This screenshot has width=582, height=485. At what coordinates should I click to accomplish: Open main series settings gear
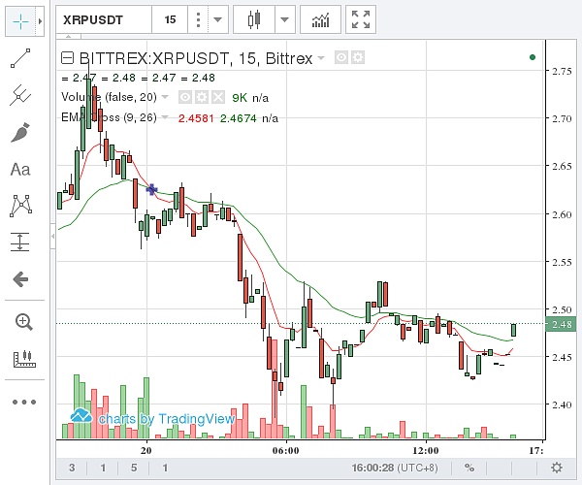(x=358, y=57)
